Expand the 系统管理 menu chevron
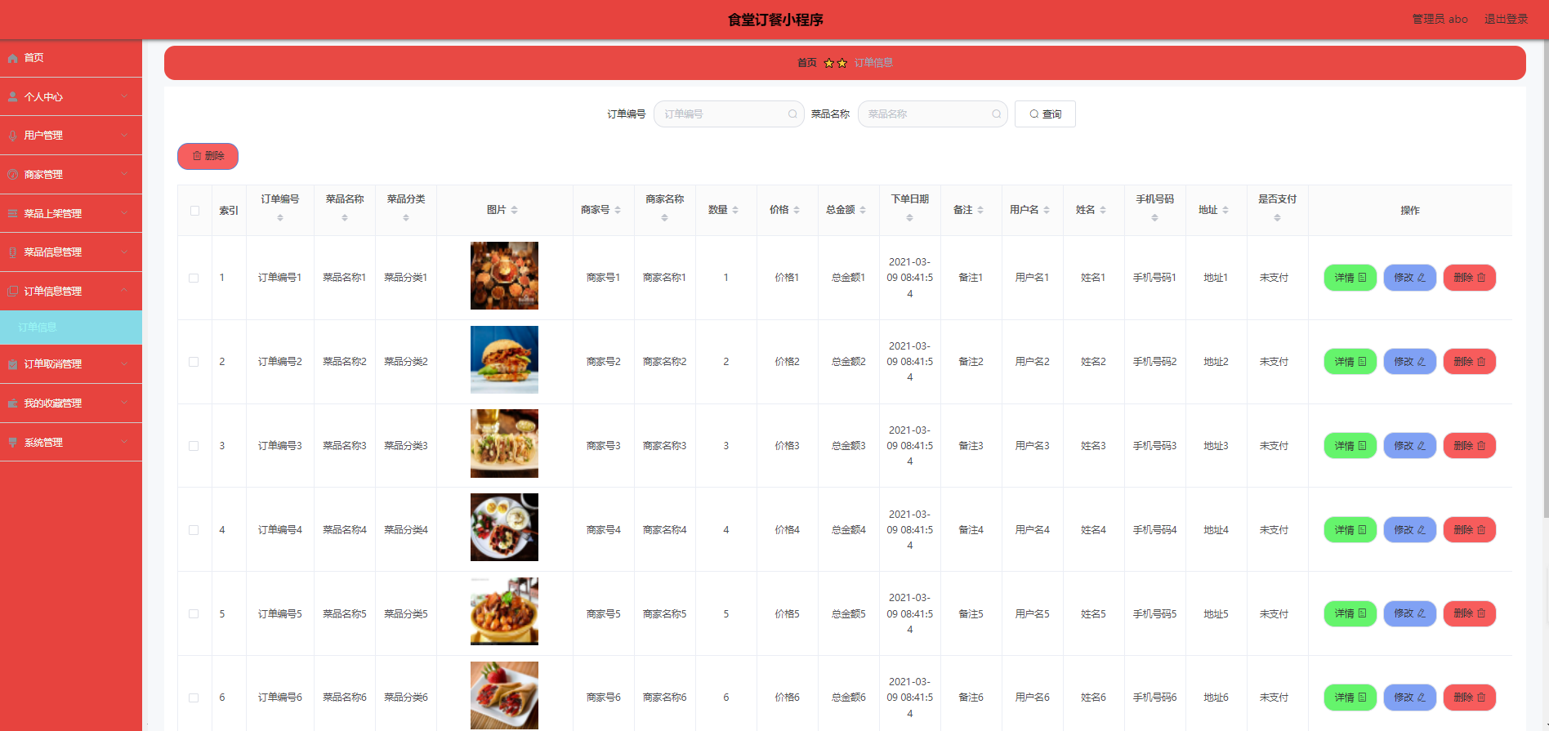 [124, 442]
